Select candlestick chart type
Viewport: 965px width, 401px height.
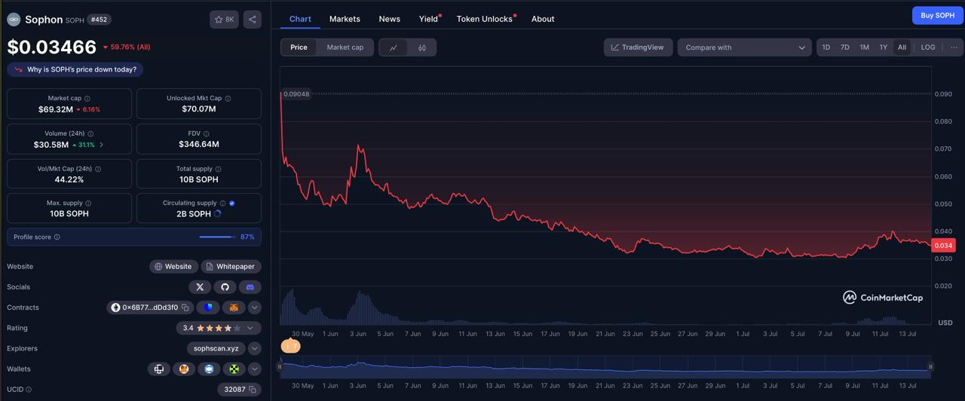[422, 47]
